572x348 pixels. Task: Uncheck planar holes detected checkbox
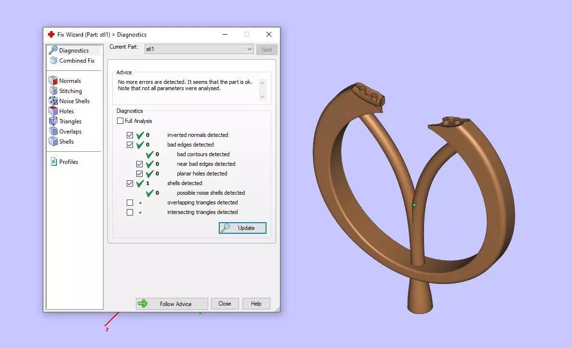[139, 174]
